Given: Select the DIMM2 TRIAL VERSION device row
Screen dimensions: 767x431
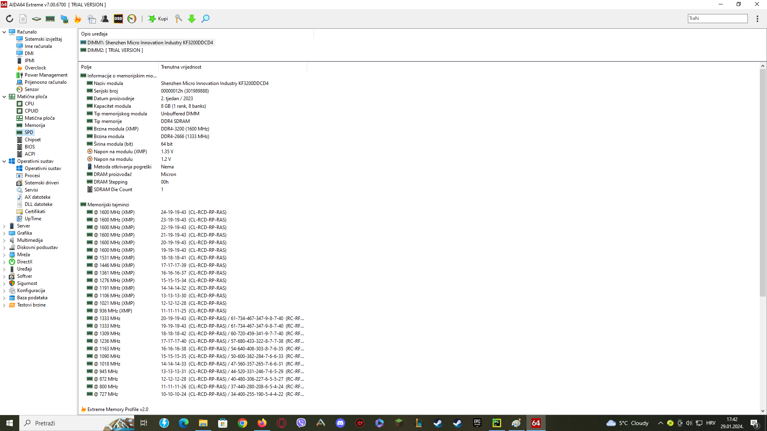Looking at the screenshot, I should [x=111, y=50].
